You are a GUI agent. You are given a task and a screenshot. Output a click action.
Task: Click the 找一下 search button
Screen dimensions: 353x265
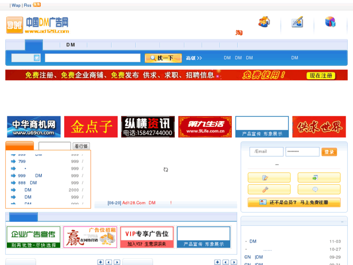pyautogui.click(x=163, y=58)
